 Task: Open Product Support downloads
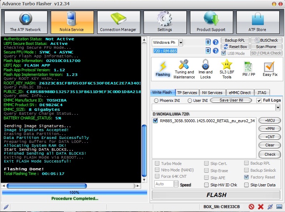pyautogui.click(x=211, y=22)
